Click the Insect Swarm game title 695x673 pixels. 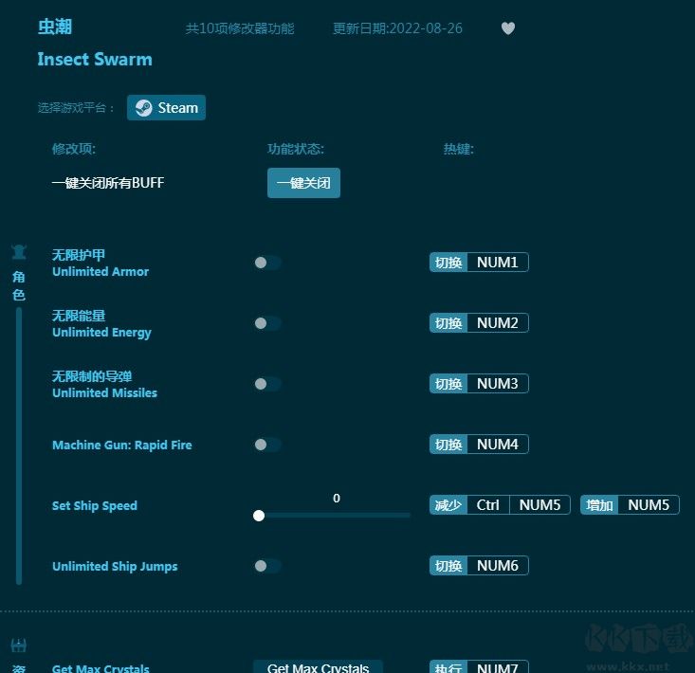(95, 60)
